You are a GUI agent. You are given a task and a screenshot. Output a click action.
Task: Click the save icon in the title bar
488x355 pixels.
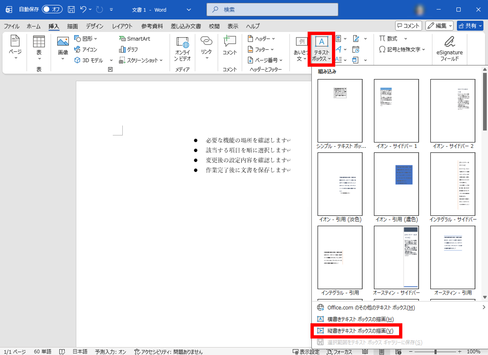tap(71, 9)
